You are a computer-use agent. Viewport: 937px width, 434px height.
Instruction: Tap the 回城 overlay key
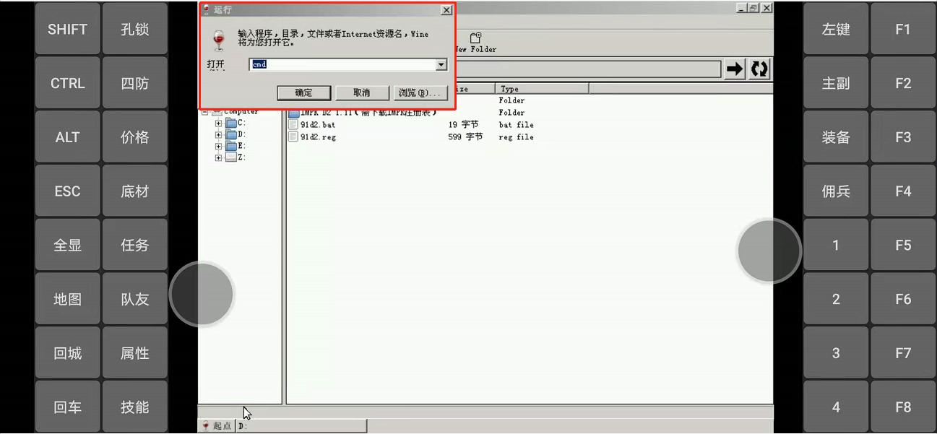(66, 352)
